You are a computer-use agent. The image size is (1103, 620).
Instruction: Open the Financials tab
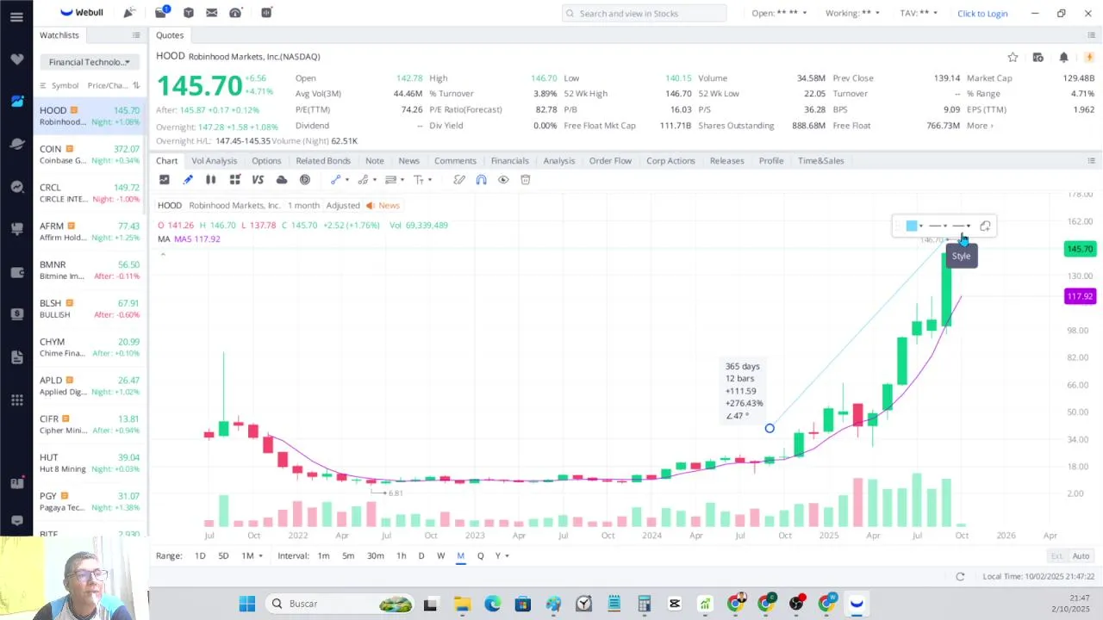509,161
